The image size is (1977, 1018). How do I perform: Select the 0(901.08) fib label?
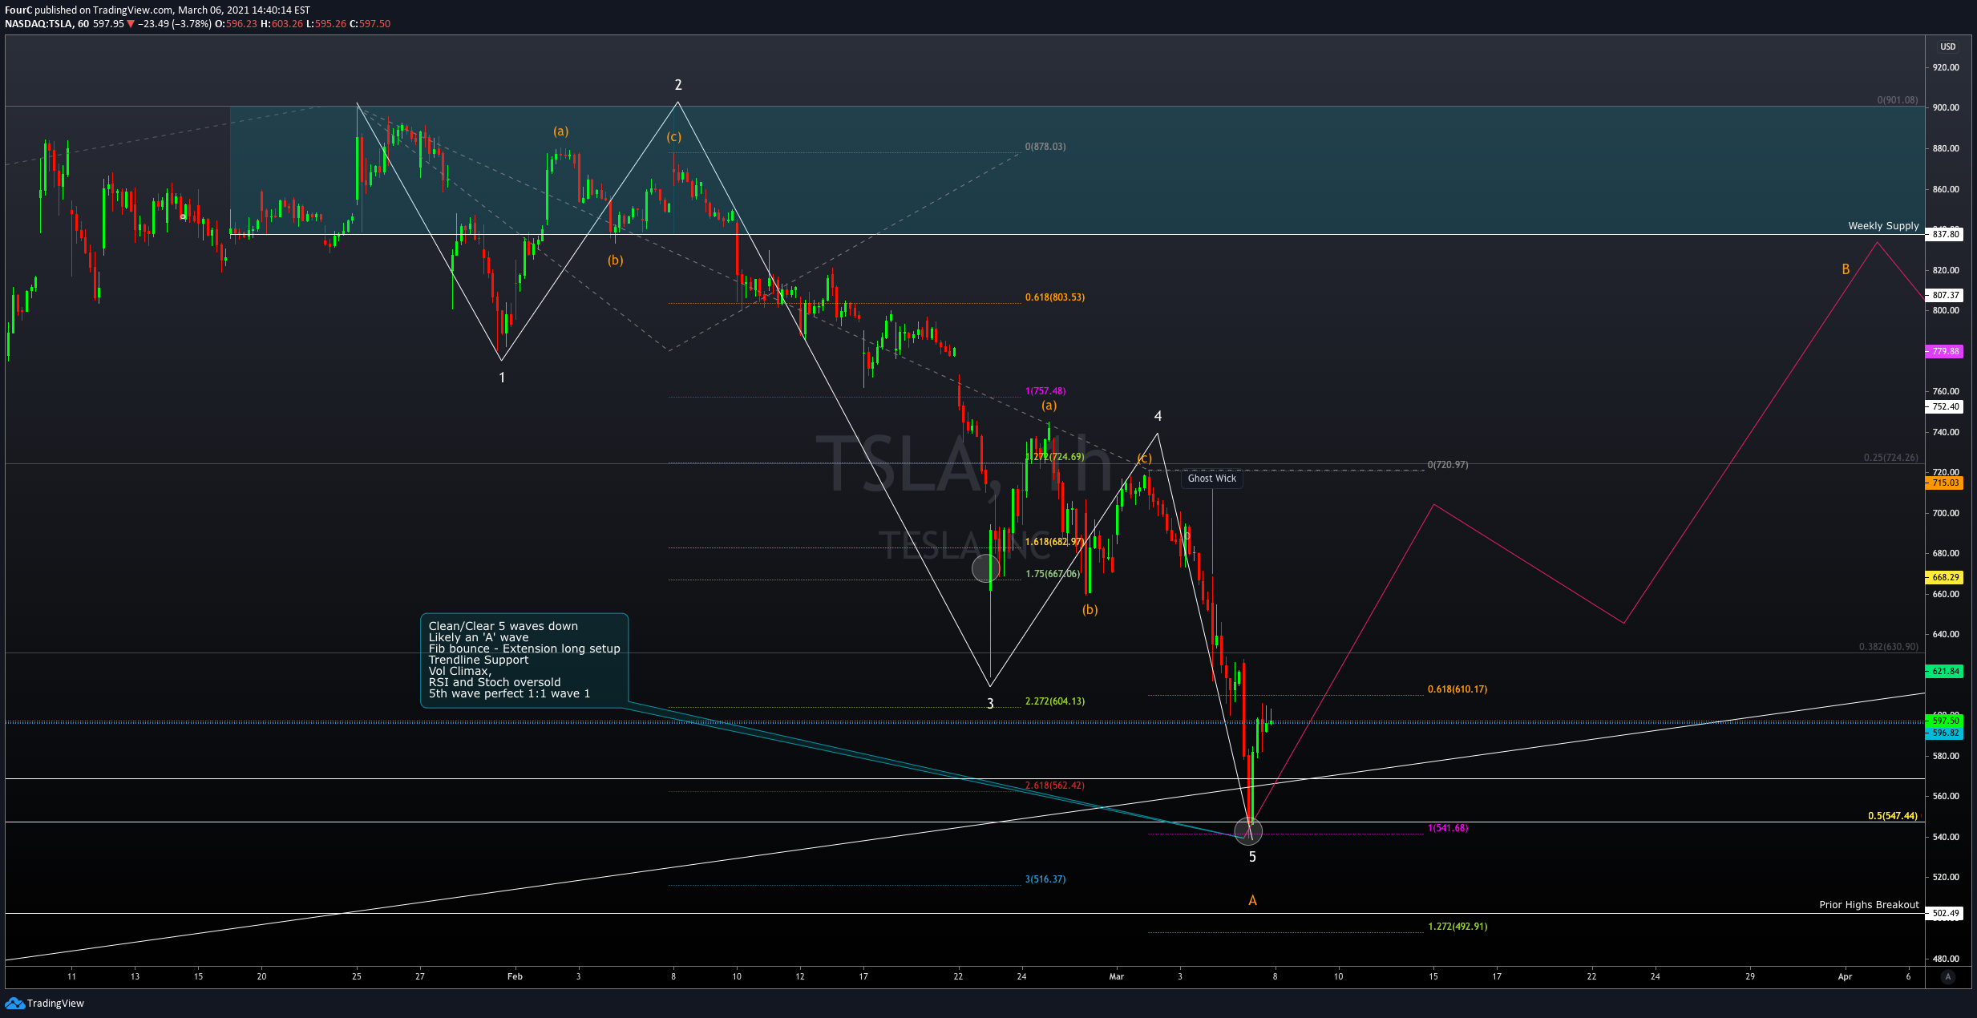(1898, 100)
